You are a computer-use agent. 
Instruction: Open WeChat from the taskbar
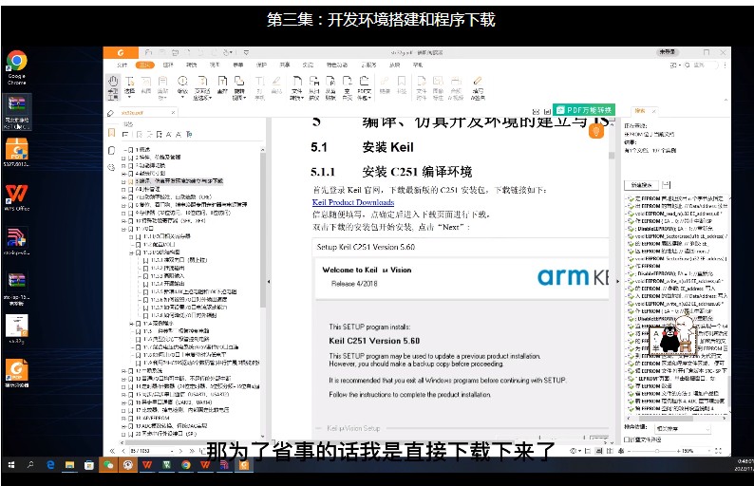coord(108,465)
